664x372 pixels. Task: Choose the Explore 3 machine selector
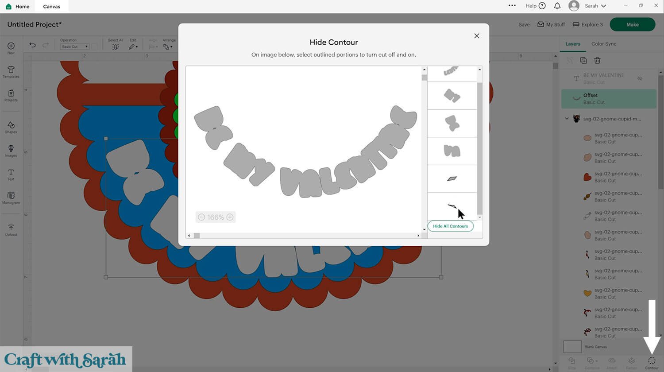pyautogui.click(x=588, y=24)
